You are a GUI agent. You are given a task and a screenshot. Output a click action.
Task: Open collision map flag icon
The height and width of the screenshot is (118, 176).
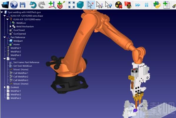128,5
